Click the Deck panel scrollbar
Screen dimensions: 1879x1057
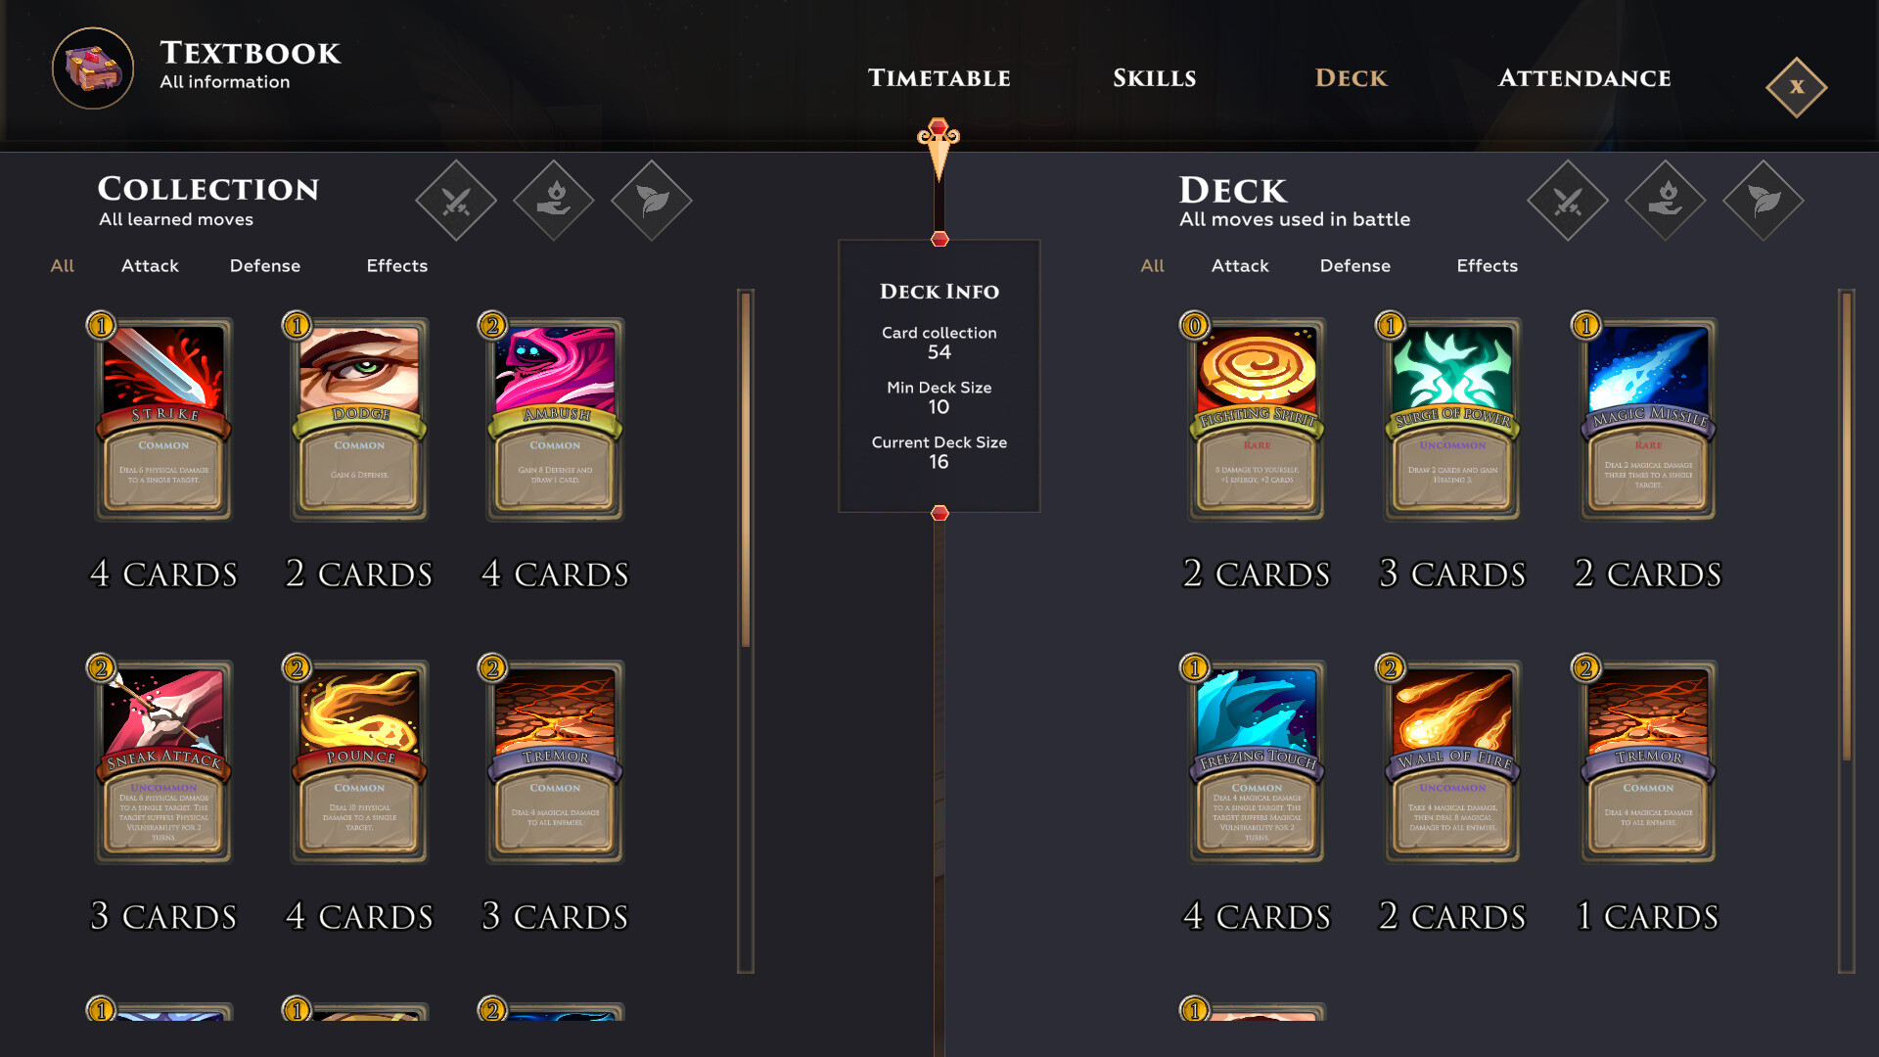(x=1847, y=631)
